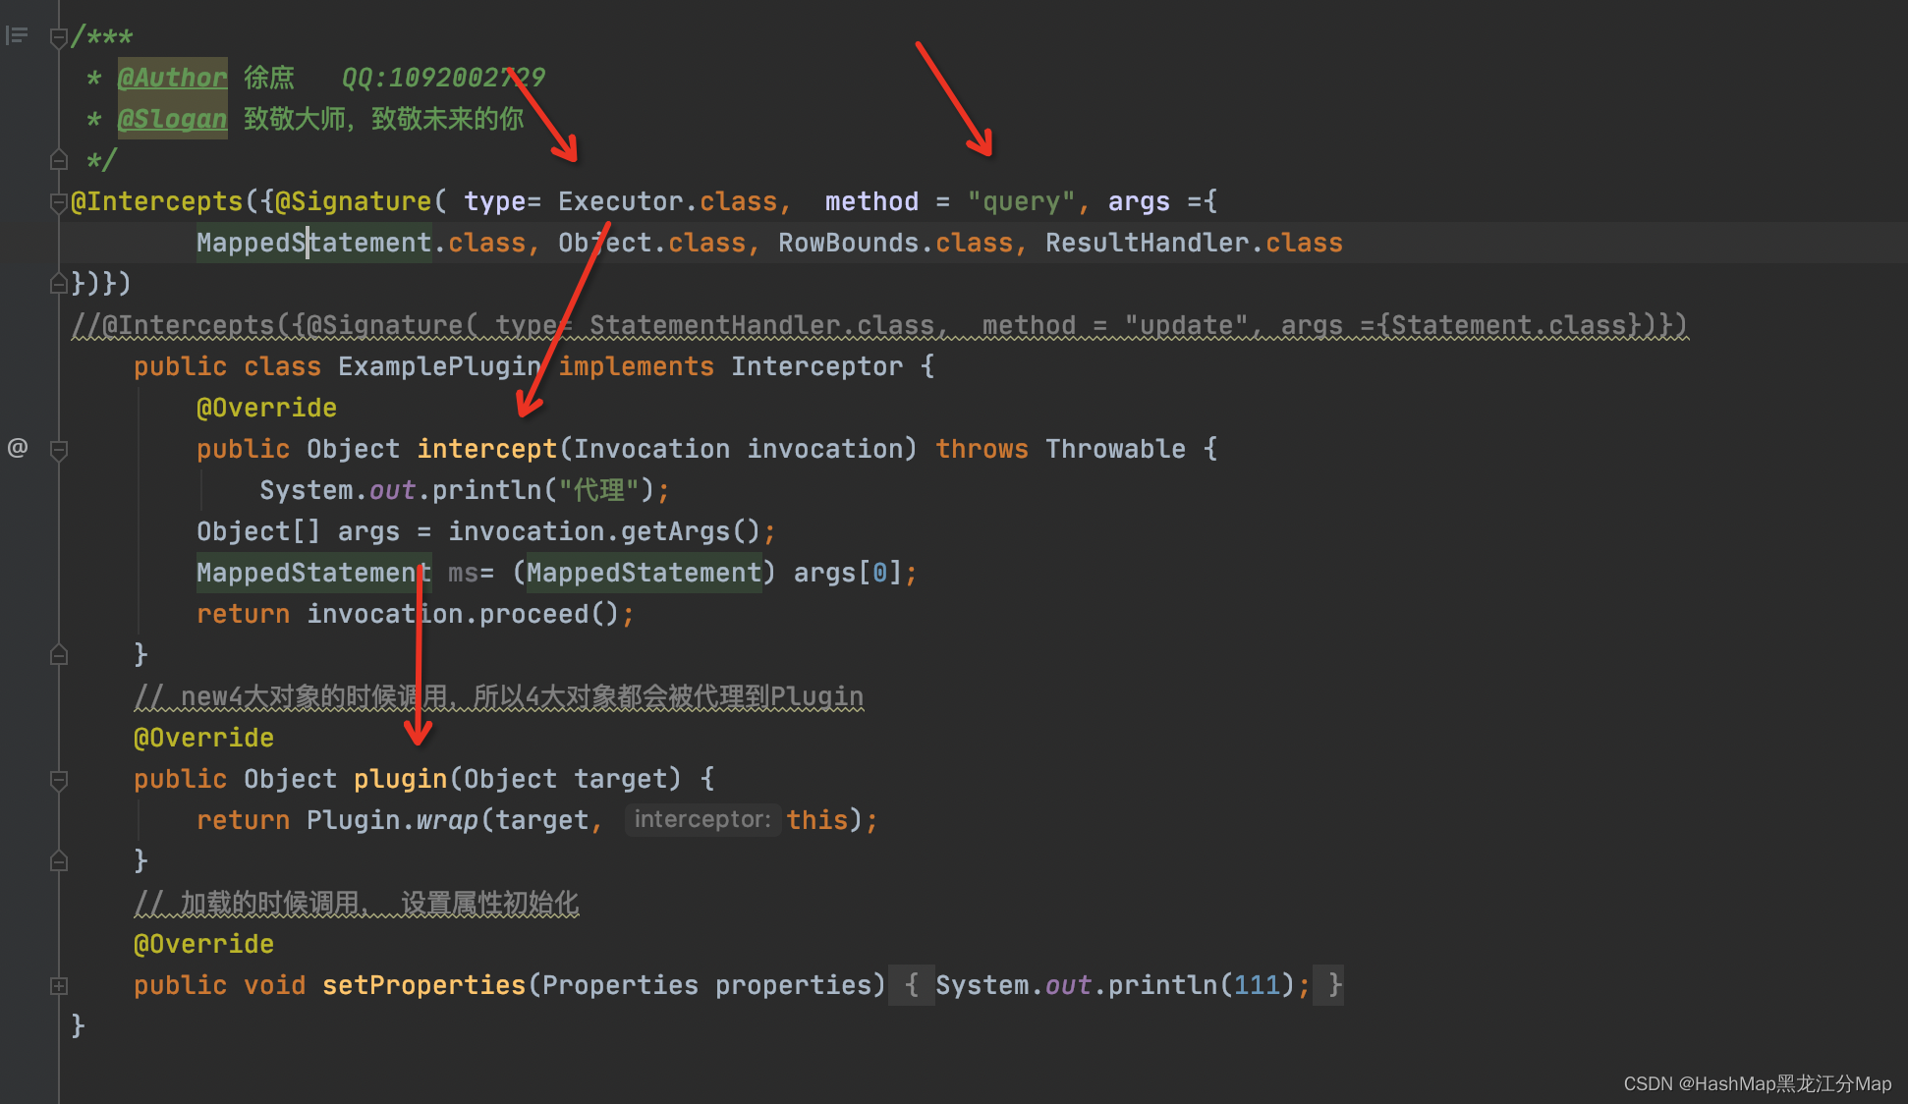Image resolution: width=1908 pixels, height=1104 pixels.
Task: Click the // 加载的时候调用 comment
Action: pyautogui.click(x=357, y=903)
